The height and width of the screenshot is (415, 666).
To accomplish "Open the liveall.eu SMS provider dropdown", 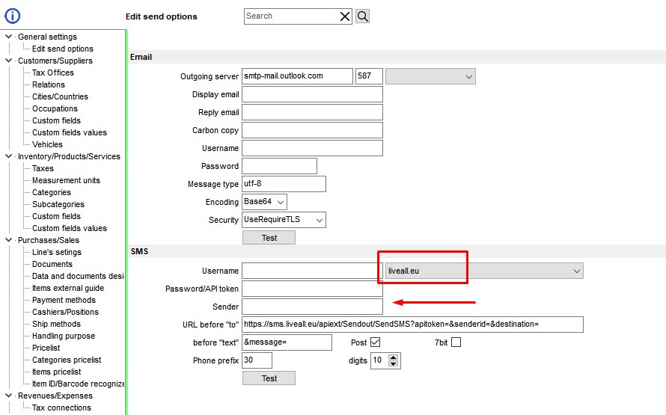I will coord(484,271).
